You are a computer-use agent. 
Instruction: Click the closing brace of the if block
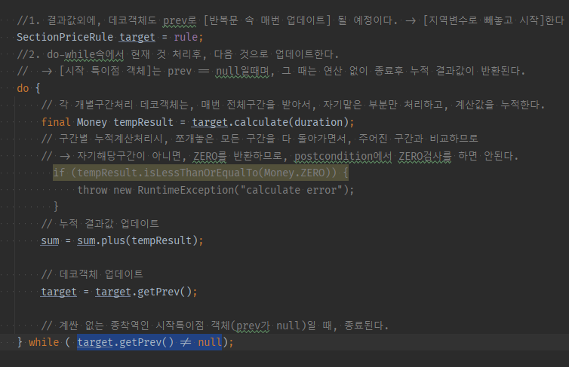56,206
